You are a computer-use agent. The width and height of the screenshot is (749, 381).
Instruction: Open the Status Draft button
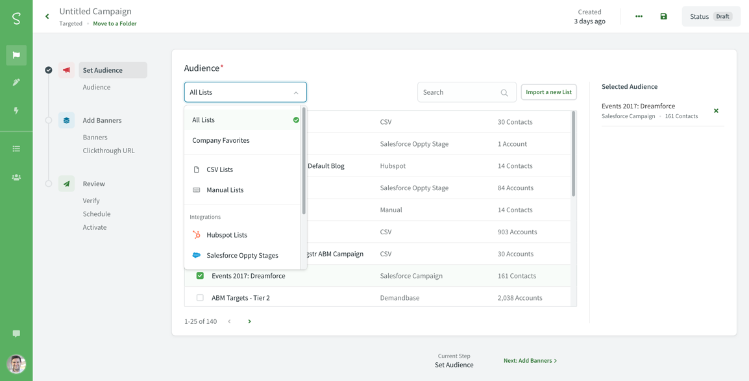pyautogui.click(x=711, y=16)
